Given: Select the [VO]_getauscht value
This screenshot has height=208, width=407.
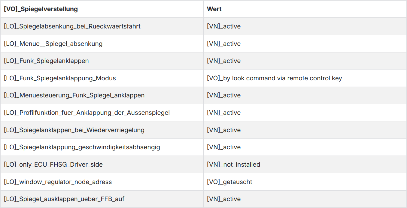Looking at the screenshot, I should (229, 182).
